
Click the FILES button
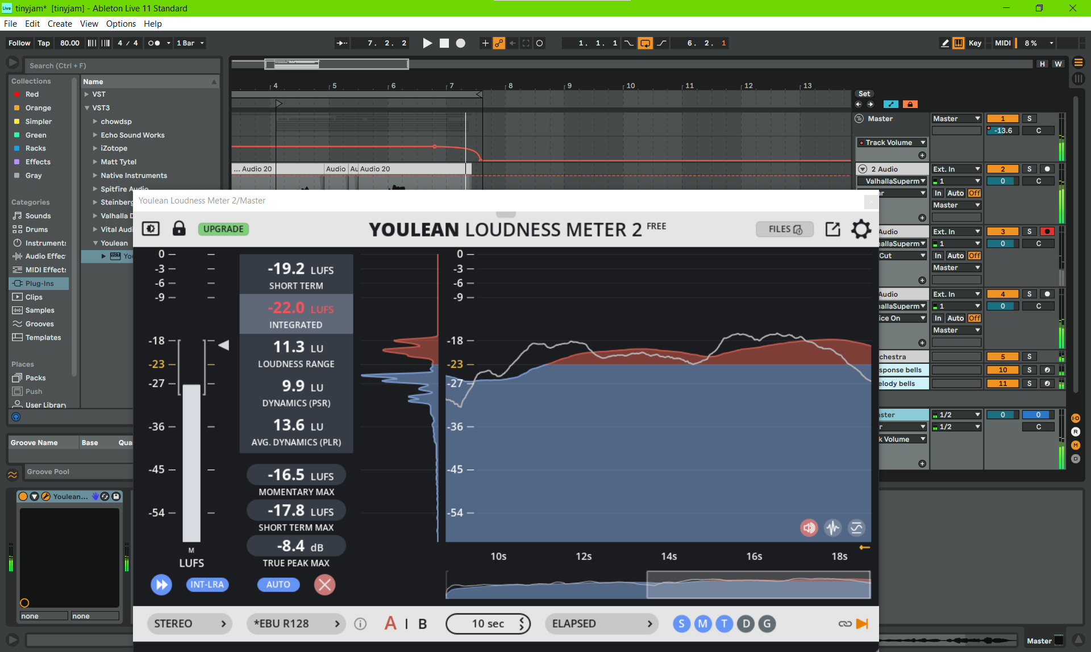click(785, 229)
